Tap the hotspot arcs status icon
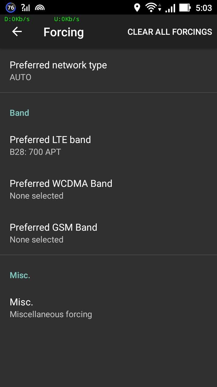Image resolution: width=217 pixels, height=387 pixels. [x=40, y=8]
